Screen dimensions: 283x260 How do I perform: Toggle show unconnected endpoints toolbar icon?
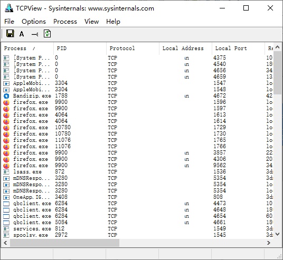coord(35,34)
